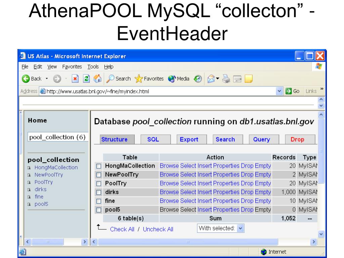Open the View menu
This screenshot has width=344, height=258.
pyautogui.click(x=52, y=67)
